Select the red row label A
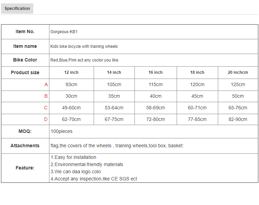Screen dimensions: 259x205 tap(46, 85)
